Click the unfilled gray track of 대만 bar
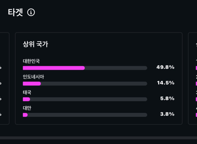Viewport: 197px width, 144px height. [x=87, y=115]
